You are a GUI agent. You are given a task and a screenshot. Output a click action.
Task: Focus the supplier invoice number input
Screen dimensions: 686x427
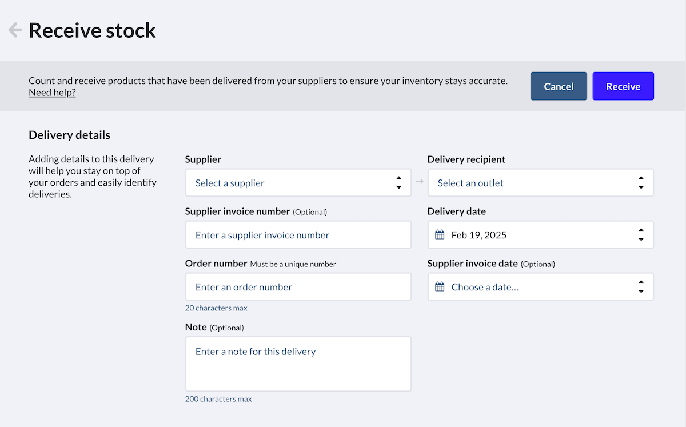pyautogui.click(x=298, y=235)
